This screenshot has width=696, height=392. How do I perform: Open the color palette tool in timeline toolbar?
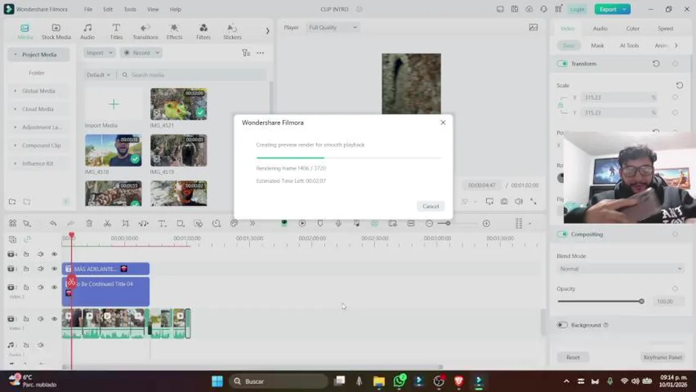(234, 223)
